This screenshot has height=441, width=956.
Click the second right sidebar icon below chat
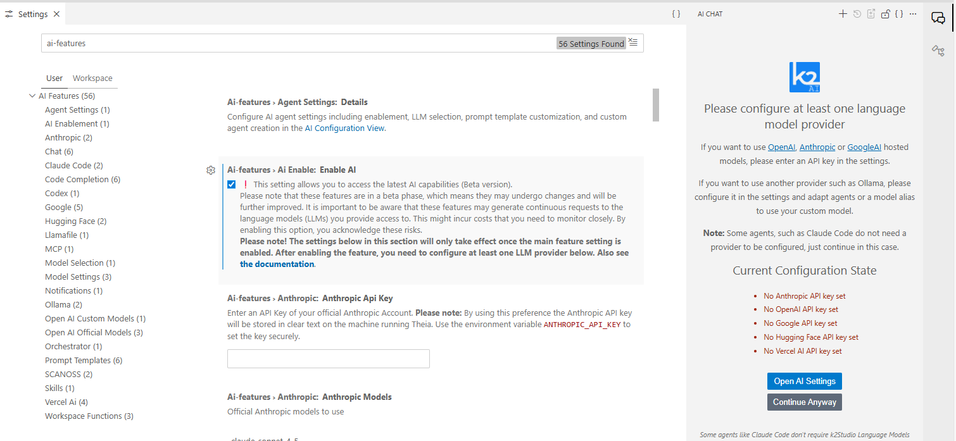click(x=938, y=51)
